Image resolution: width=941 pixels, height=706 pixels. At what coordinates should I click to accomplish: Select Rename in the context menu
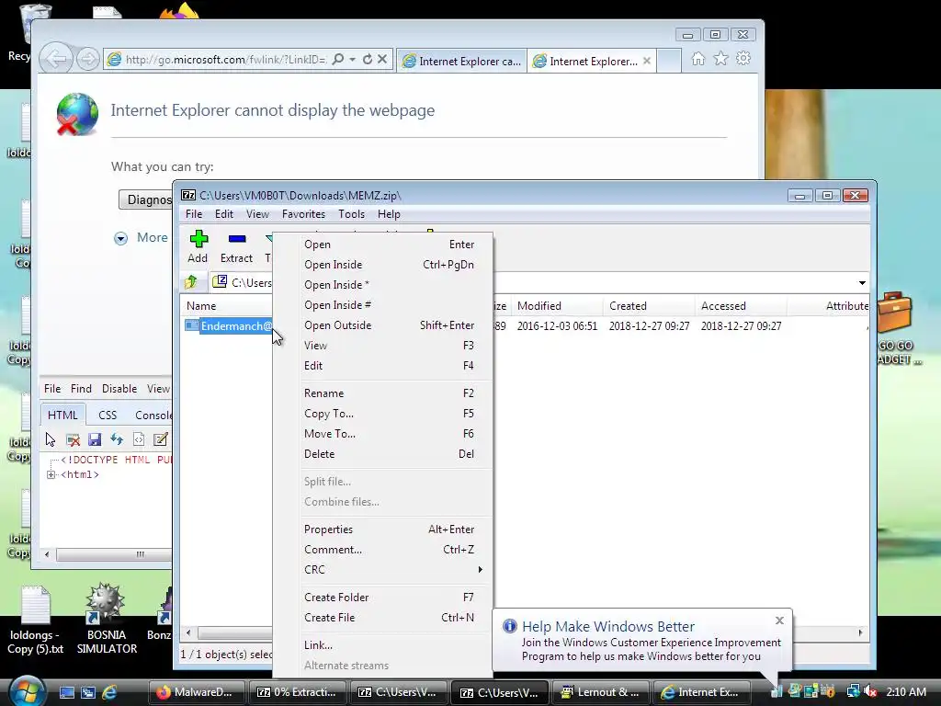coord(382,393)
